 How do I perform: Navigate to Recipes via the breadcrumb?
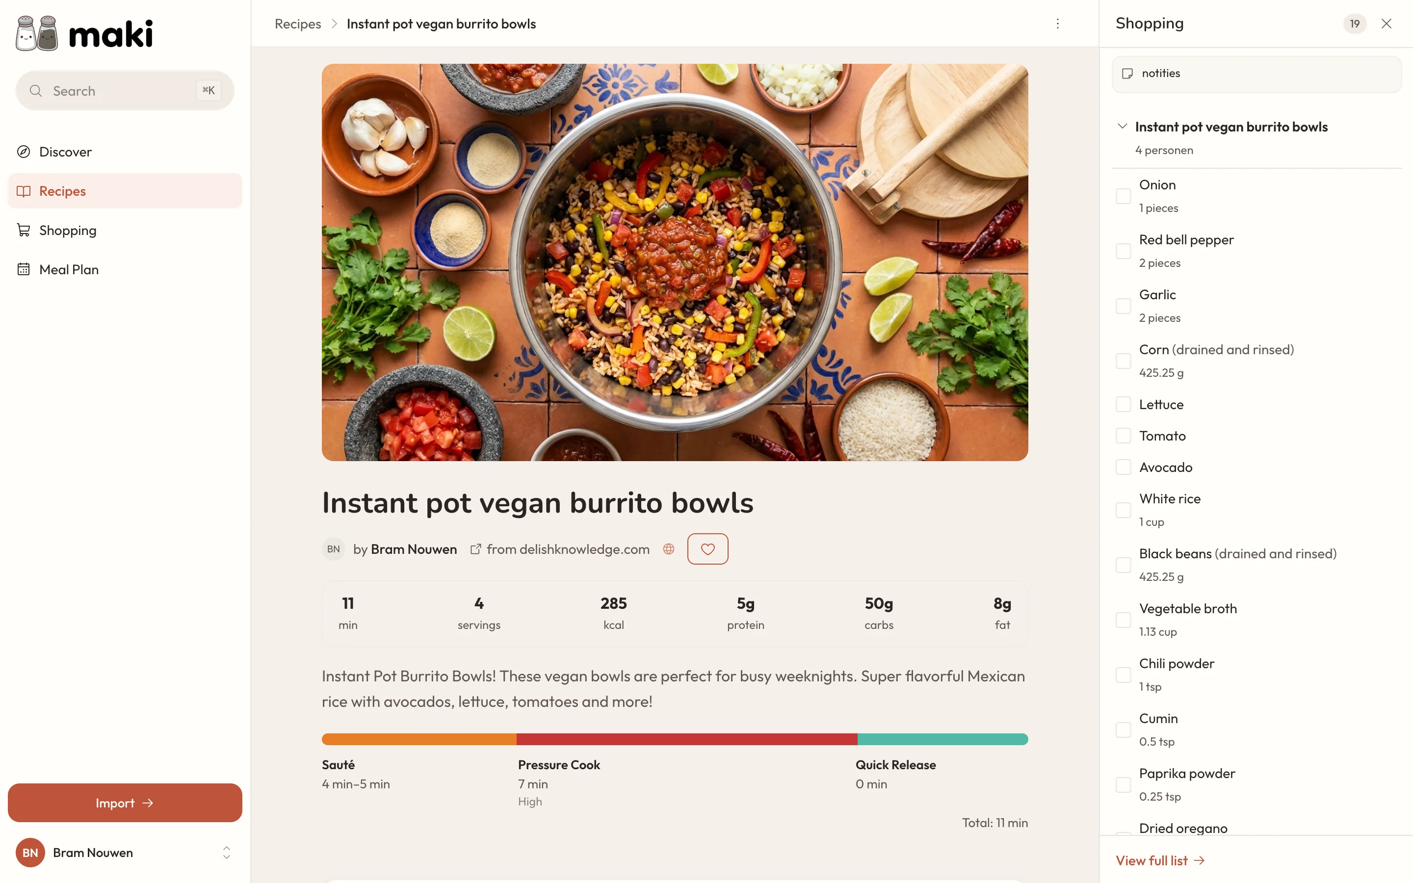(x=297, y=24)
